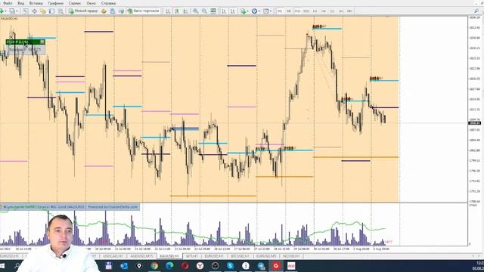
Task: Toggle chart auto scroll icon
Action: pyautogui.click(x=224, y=11)
